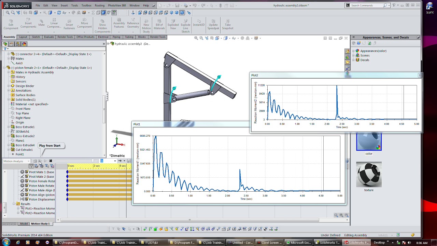Image resolution: width=437 pixels, height=246 pixels.
Task: Expand Scenes in task pane
Action: click(353, 55)
